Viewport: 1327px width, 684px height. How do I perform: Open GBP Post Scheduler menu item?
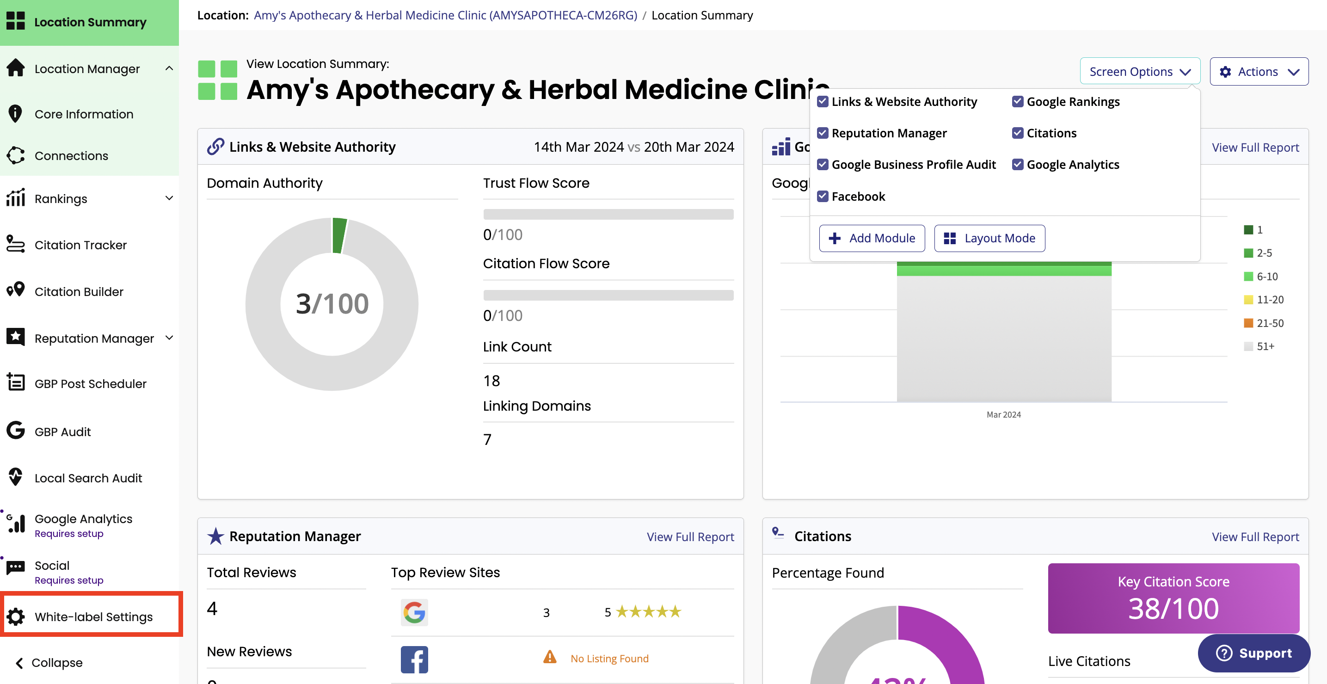tap(90, 383)
